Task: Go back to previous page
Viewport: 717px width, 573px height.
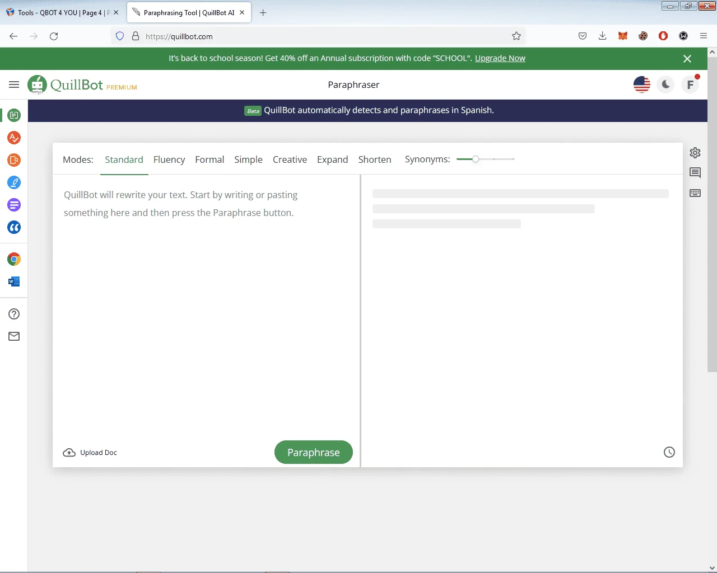Action: click(13, 36)
